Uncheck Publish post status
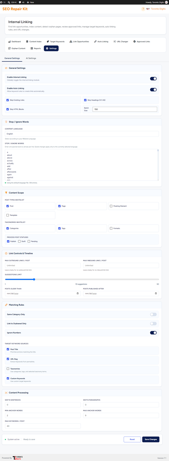The image size is (169, 461). pyautogui.click(x=8, y=241)
